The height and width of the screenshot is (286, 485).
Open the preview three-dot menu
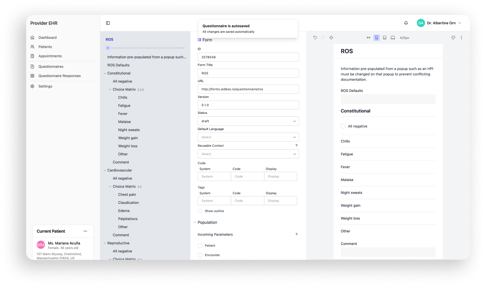click(461, 38)
